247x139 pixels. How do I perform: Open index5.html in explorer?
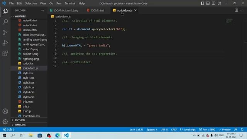pyautogui.click(x=30, y=25)
